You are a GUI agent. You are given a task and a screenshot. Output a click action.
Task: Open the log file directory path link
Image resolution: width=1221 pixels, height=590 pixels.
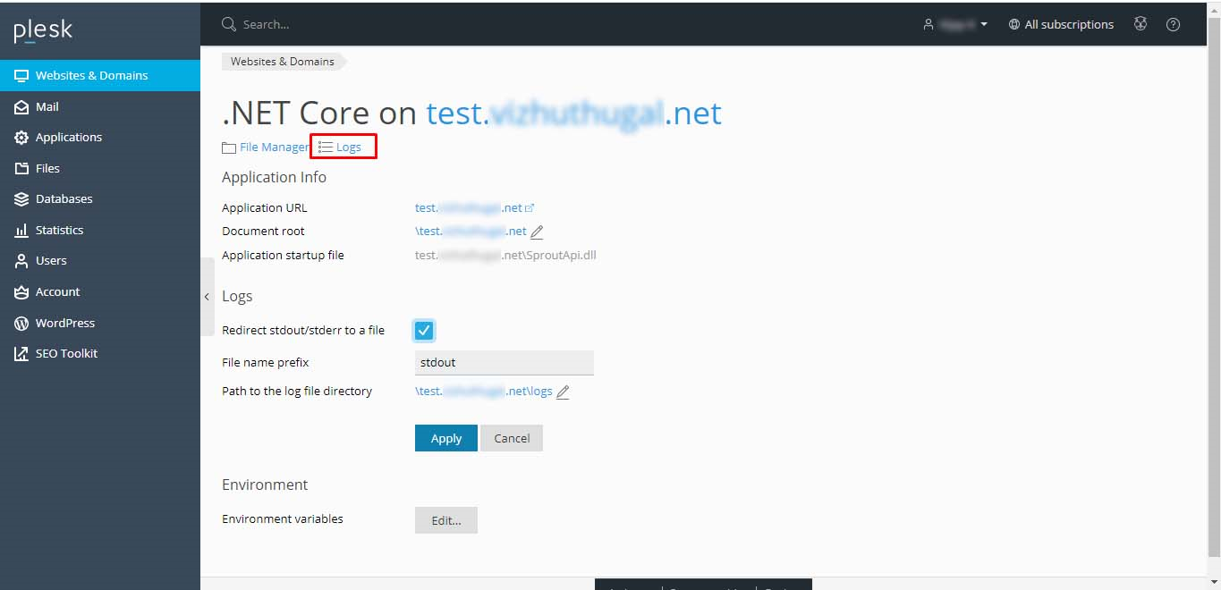coord(484,391)
